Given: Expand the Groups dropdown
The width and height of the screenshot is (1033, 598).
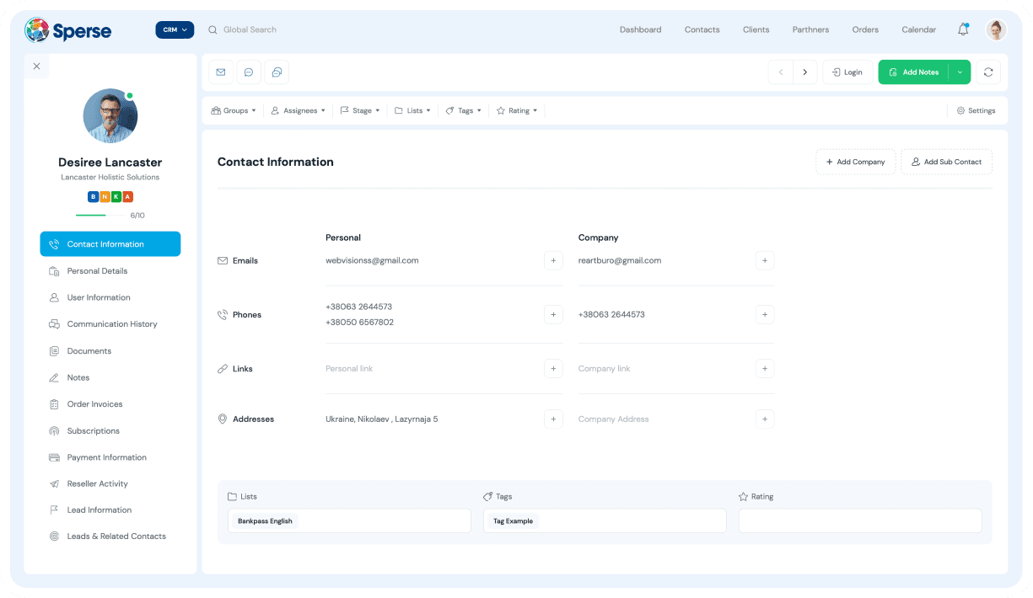Looking at the screenshot, I should pyautogui.click(x=234, y=110).
